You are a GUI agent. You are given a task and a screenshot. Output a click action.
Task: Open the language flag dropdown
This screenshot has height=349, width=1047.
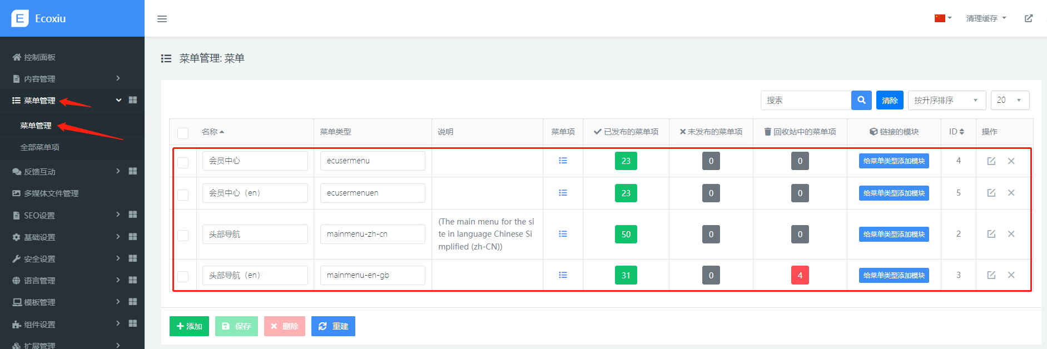point(942,18)
